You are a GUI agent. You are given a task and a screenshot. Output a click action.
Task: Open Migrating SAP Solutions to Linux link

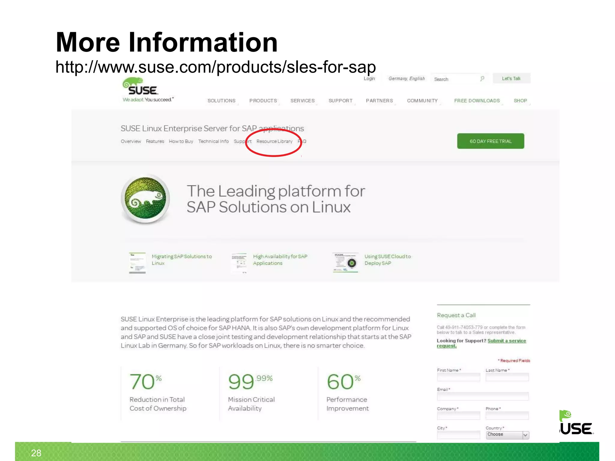pyautogui.click(x=182, y=260)
